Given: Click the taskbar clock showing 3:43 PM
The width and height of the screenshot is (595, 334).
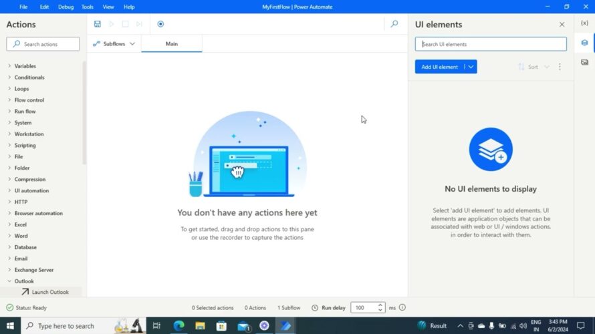Looking at the screenshot, I should [558, 322].
